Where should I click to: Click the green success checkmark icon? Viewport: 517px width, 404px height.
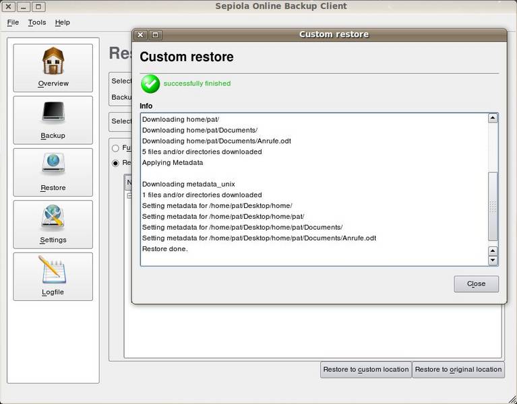click(x=150, y=84)
